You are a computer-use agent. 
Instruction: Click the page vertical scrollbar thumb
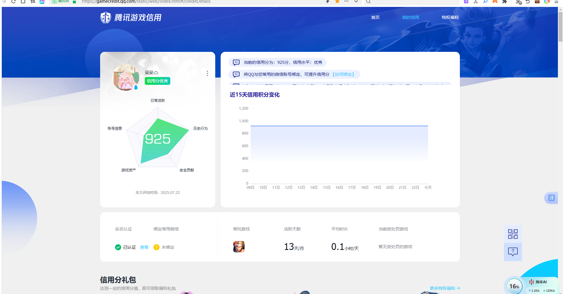tap(560, 27)
